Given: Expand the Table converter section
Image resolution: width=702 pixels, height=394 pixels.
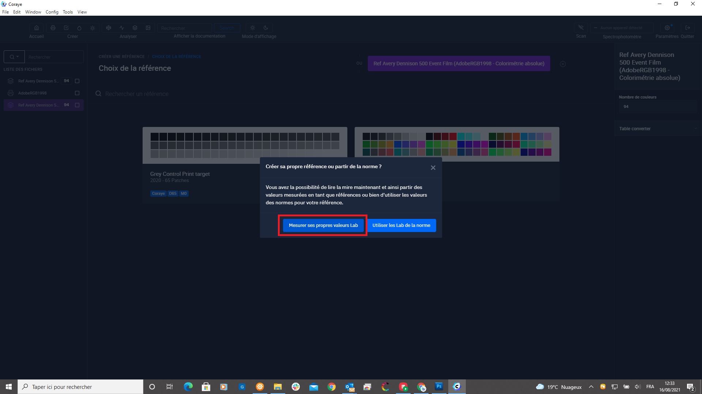Looking at the screenshot, I should [x=658, y=129].
